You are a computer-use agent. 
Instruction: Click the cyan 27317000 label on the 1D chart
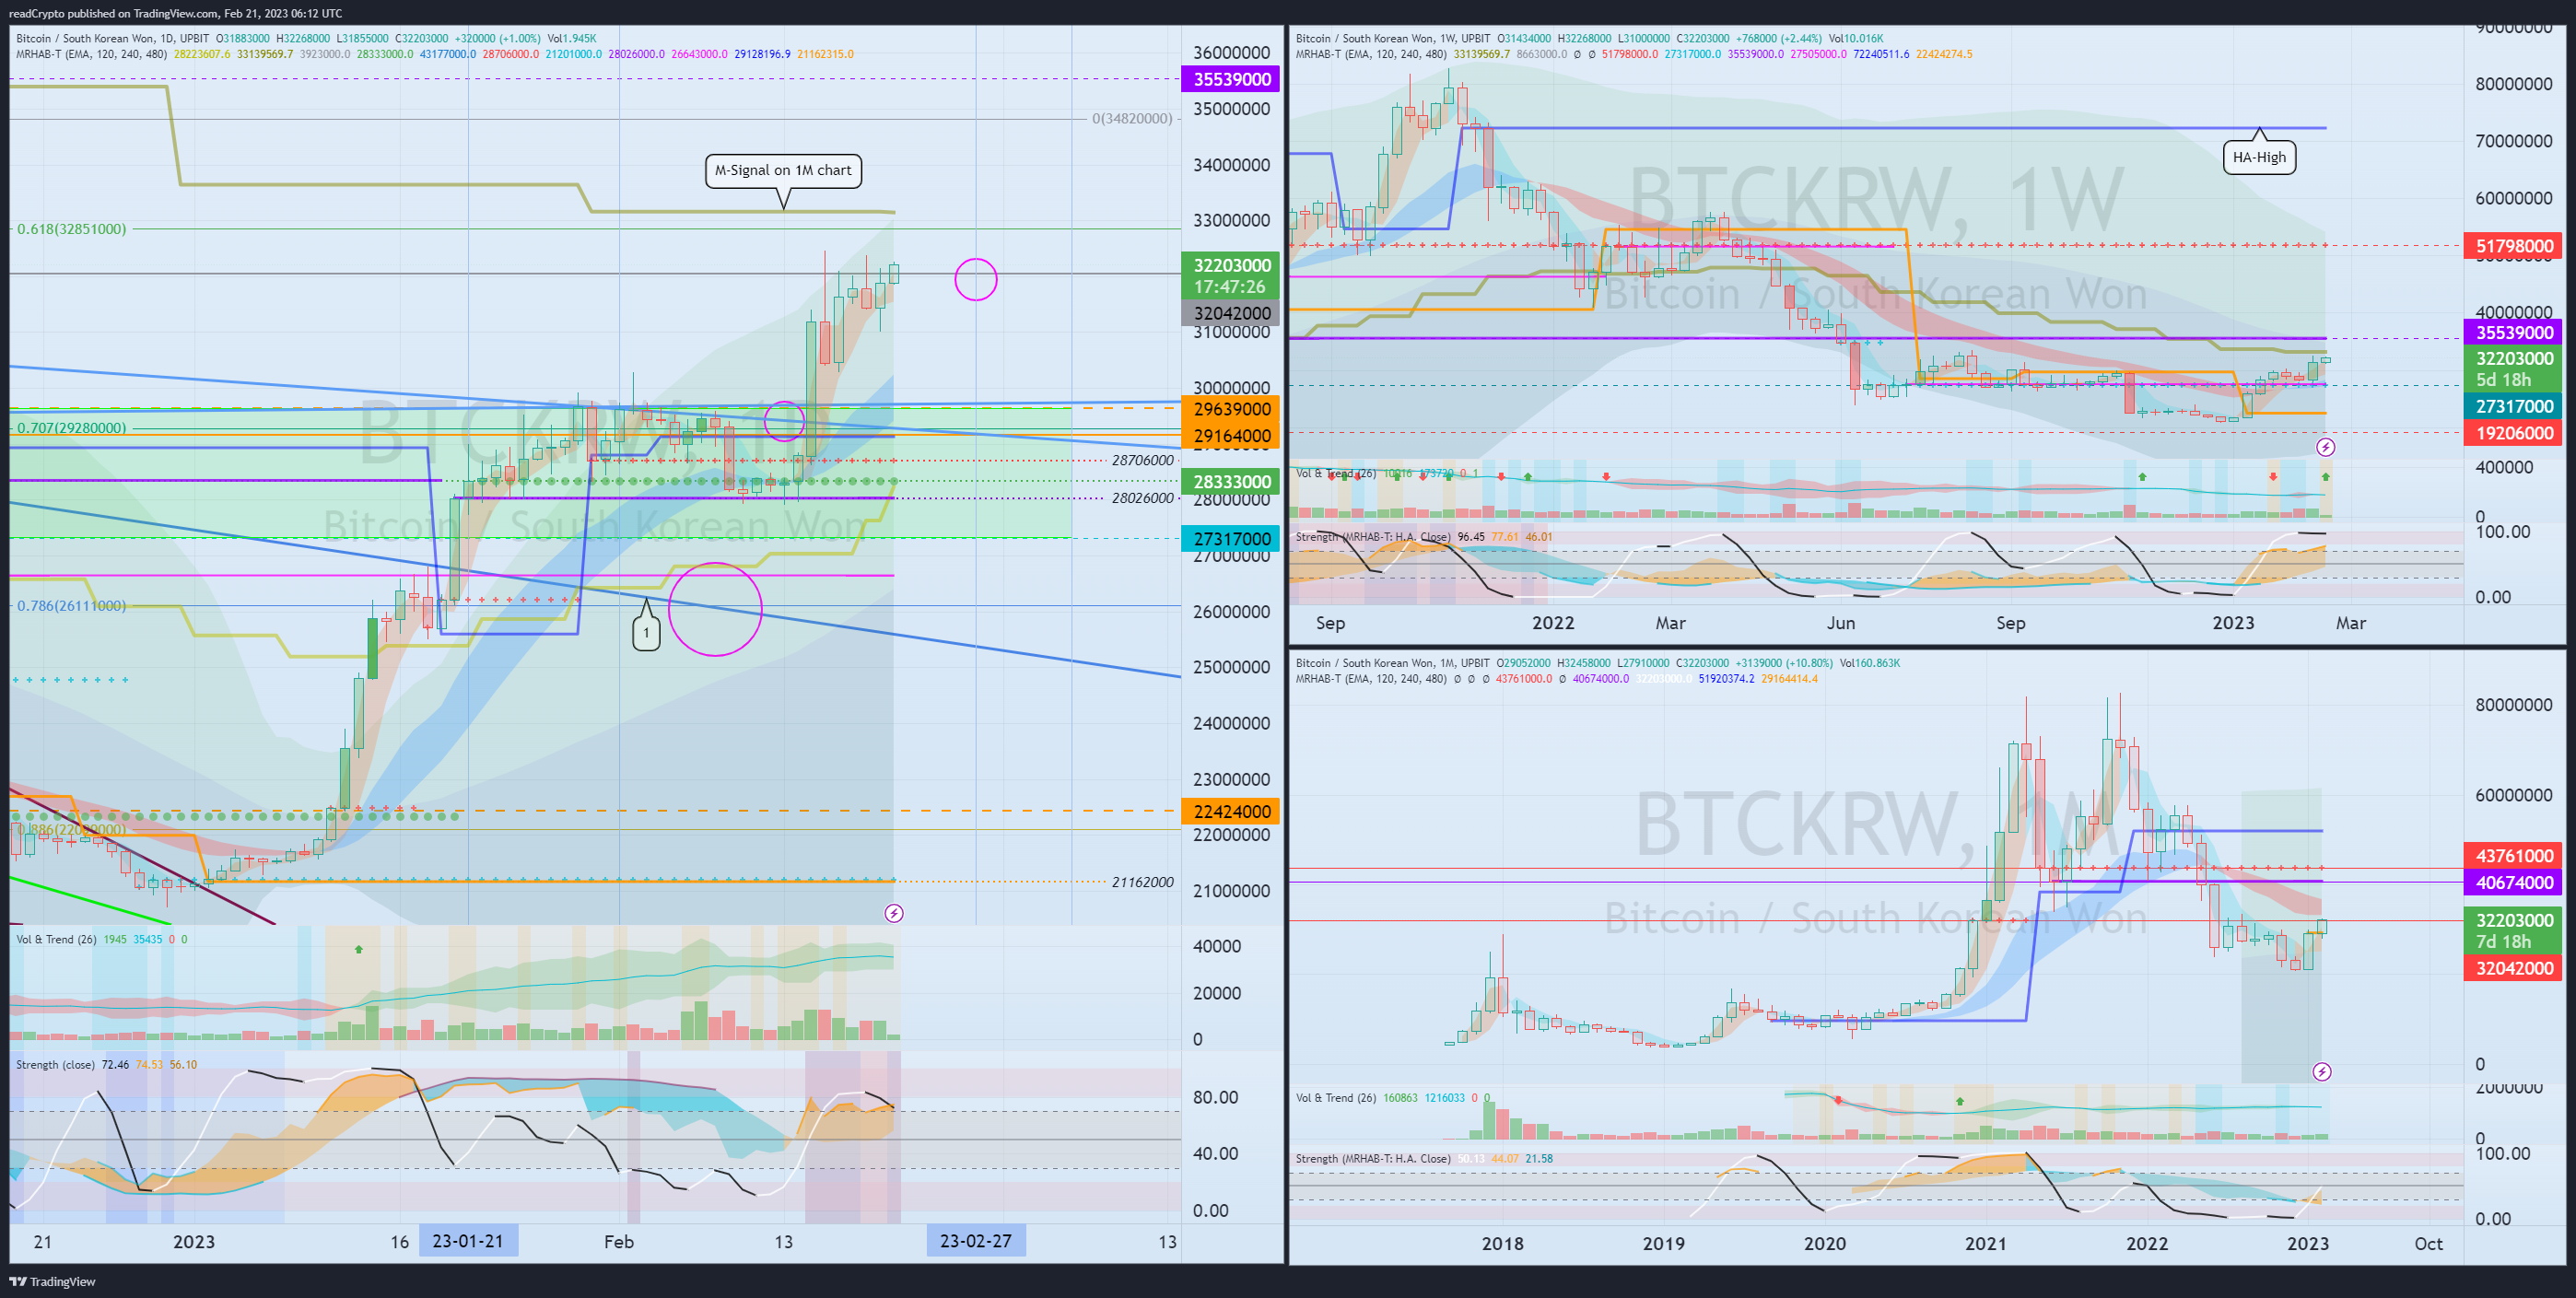pyautogui.click(x=1231, y=539)
